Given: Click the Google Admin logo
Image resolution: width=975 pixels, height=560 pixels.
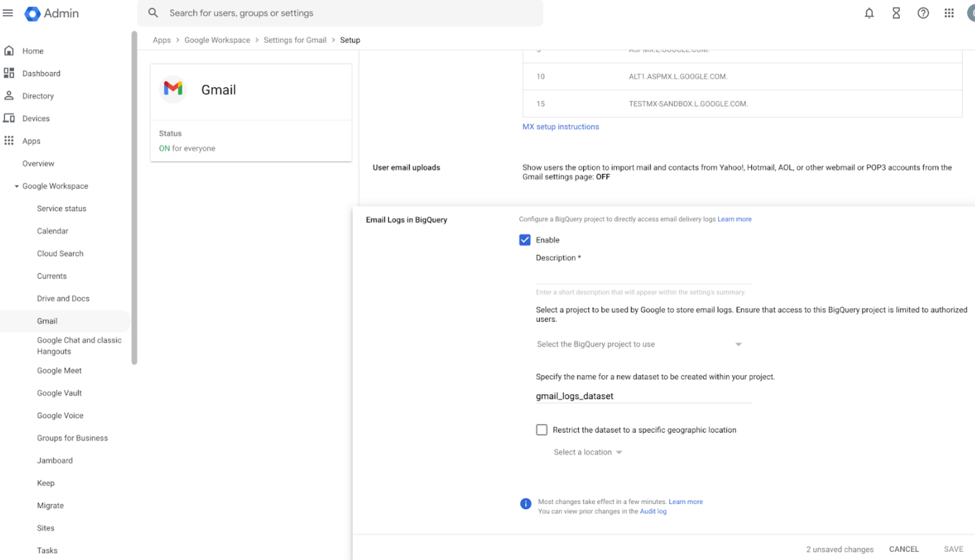Looking at the screenshot, I should click(x=32, y=13).
